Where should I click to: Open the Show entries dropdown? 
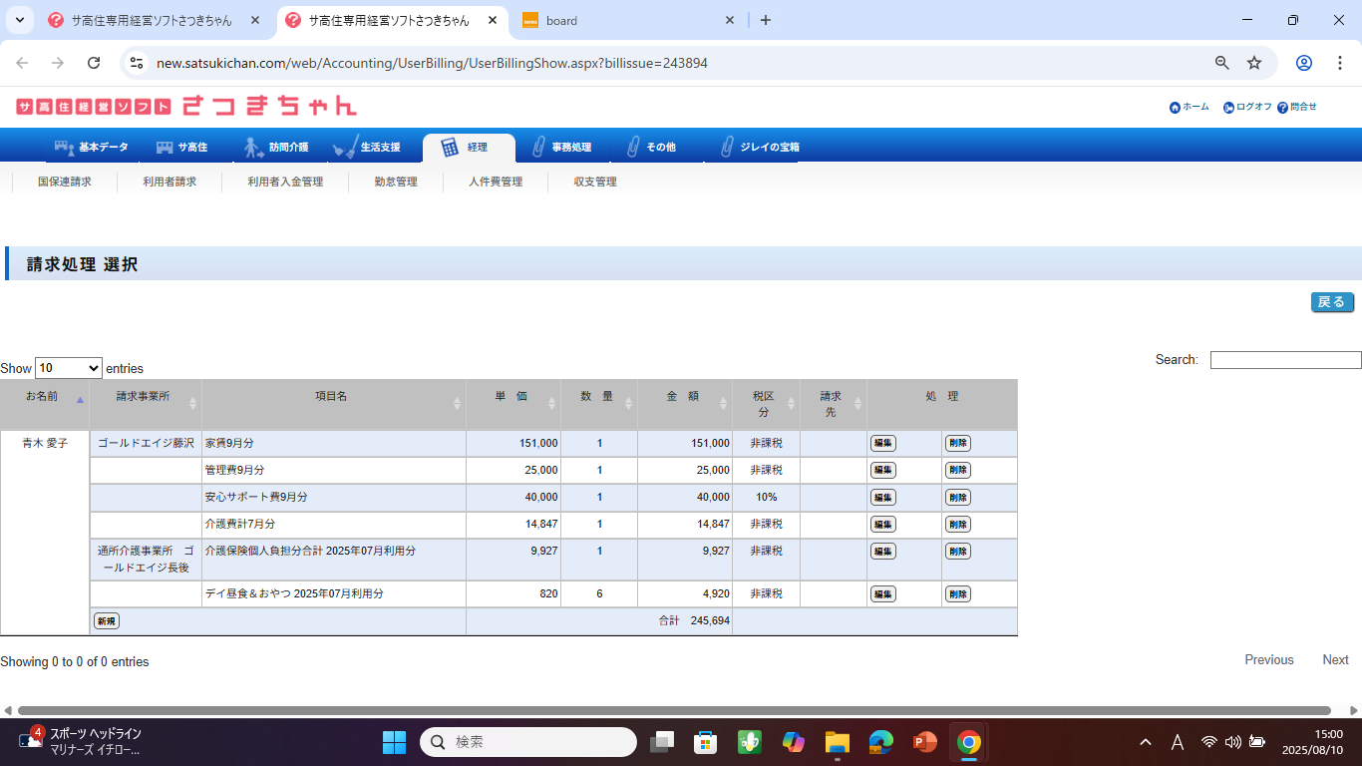[68, 368]
